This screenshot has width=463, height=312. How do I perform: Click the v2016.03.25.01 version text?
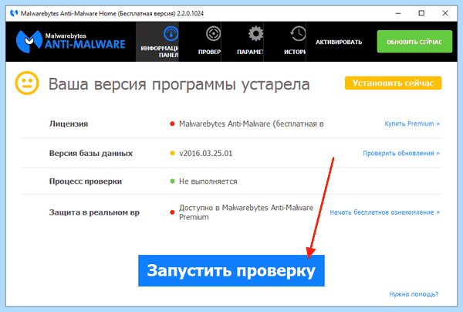(205, 154)
